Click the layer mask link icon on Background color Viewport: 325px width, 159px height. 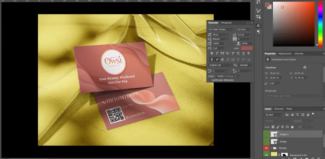point(279,155)
